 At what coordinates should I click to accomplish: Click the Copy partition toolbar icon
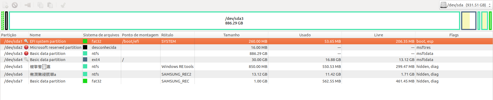40,5
